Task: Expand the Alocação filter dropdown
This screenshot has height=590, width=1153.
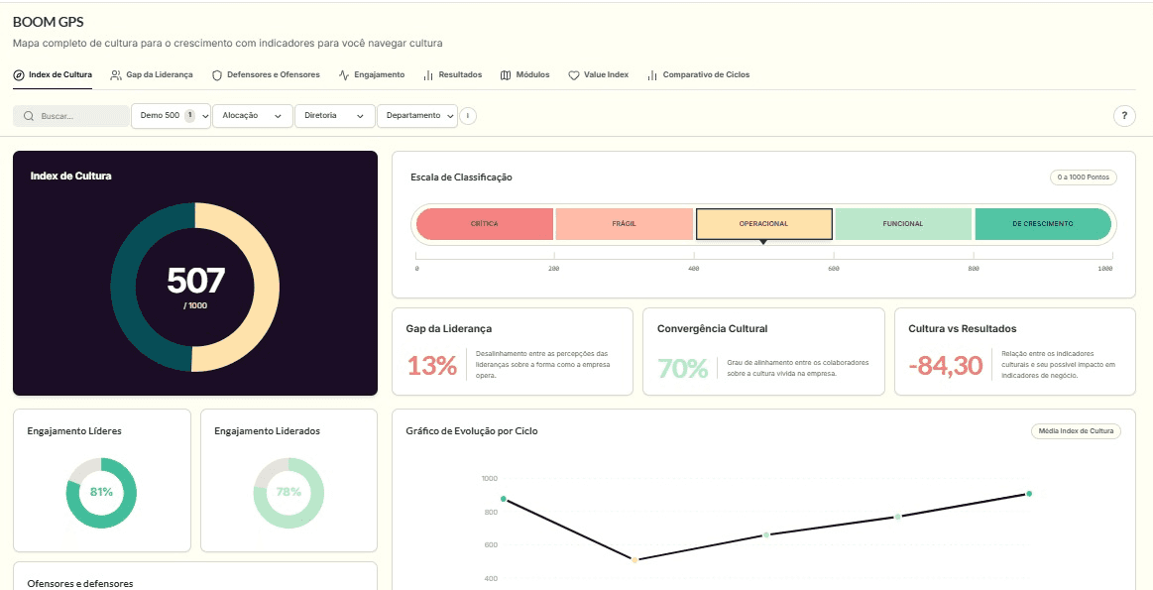Action: (x=252, y=115)
